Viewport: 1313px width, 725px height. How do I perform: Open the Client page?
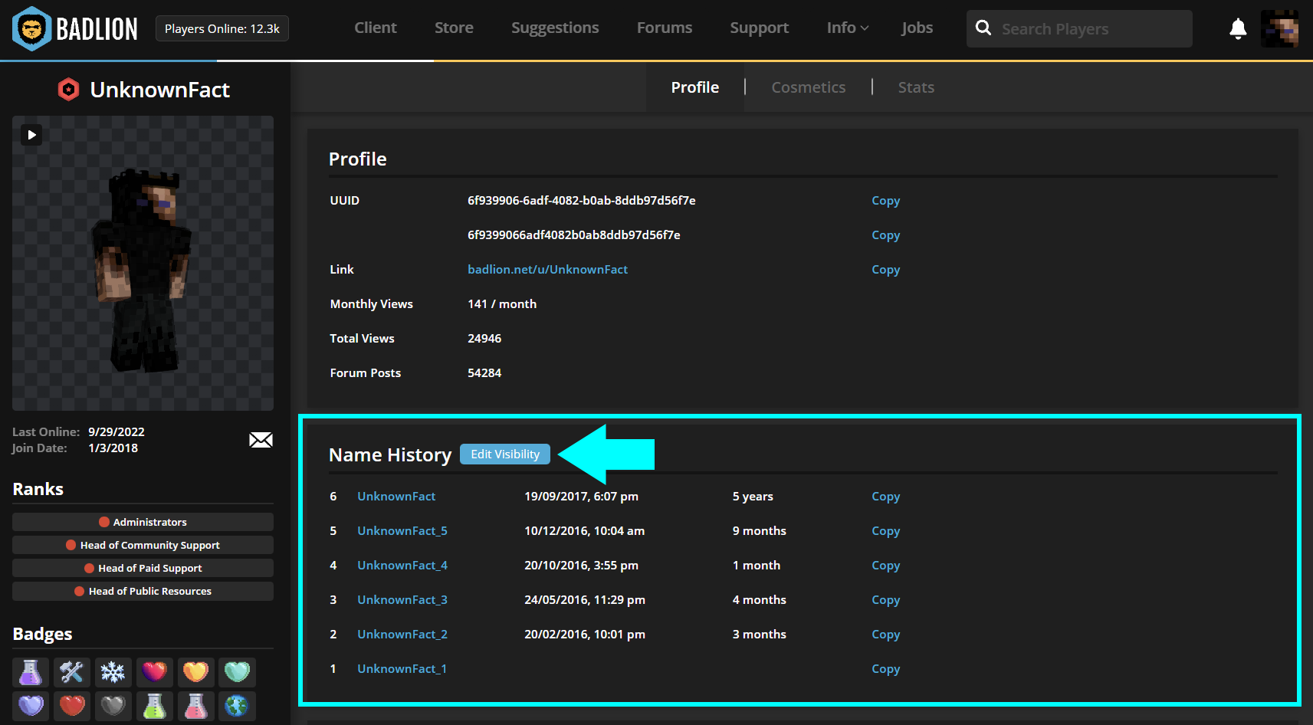376,28
